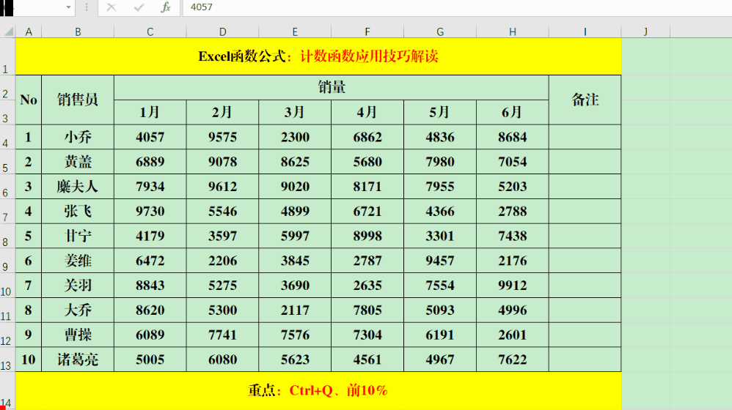Click cell containing value 9575

tap(223, 137)
